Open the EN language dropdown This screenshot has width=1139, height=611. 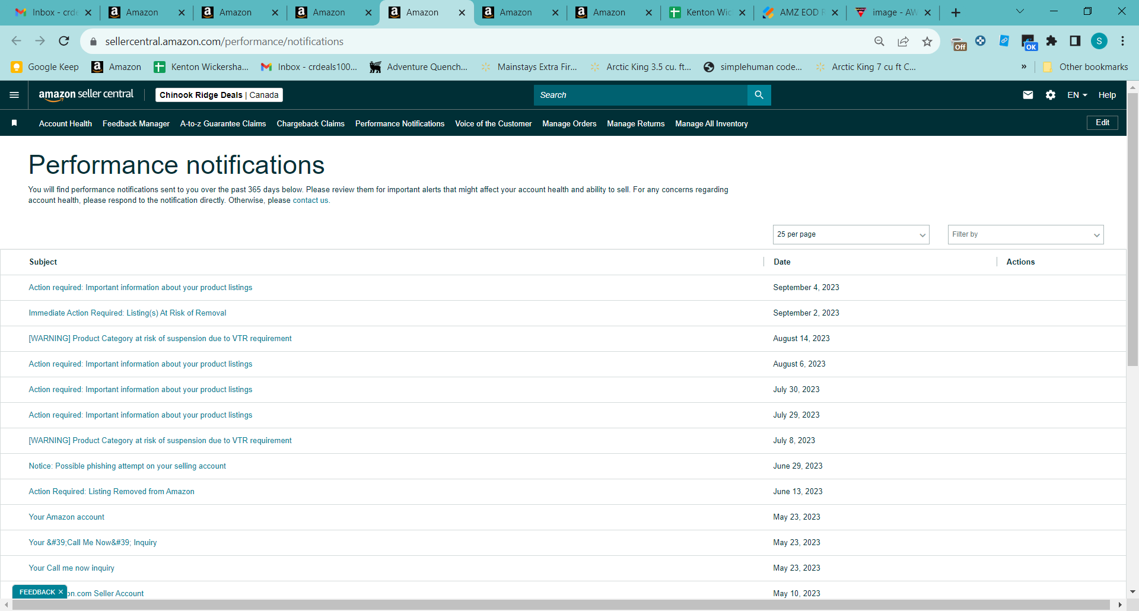click(x=1077, y=95)
